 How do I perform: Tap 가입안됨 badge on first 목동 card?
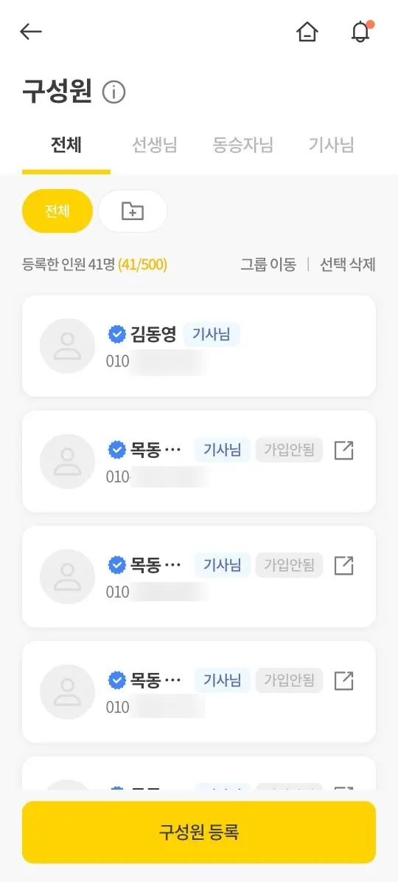[x=289, y=451]
